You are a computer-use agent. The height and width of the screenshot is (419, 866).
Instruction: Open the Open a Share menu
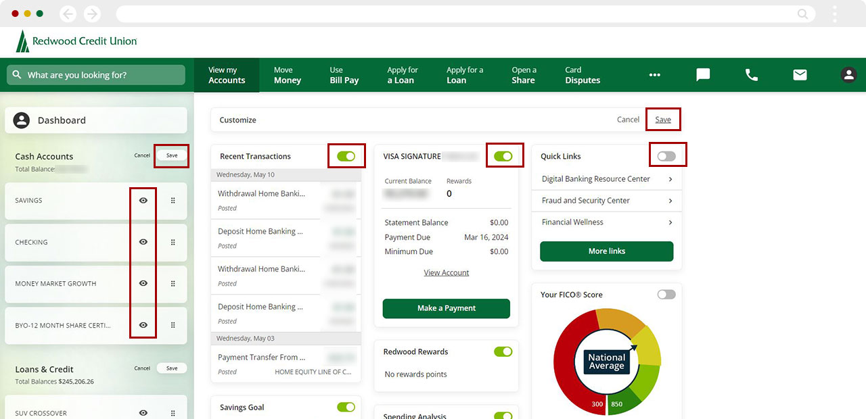(x=524, y=75)
